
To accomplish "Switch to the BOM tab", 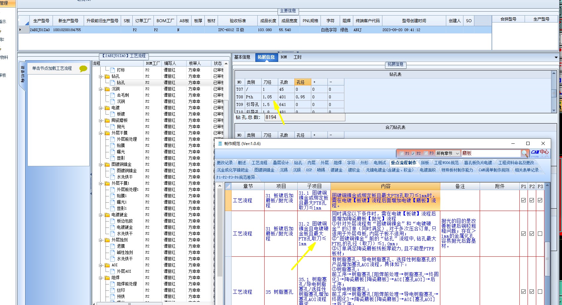I will (x=284, y=57).
